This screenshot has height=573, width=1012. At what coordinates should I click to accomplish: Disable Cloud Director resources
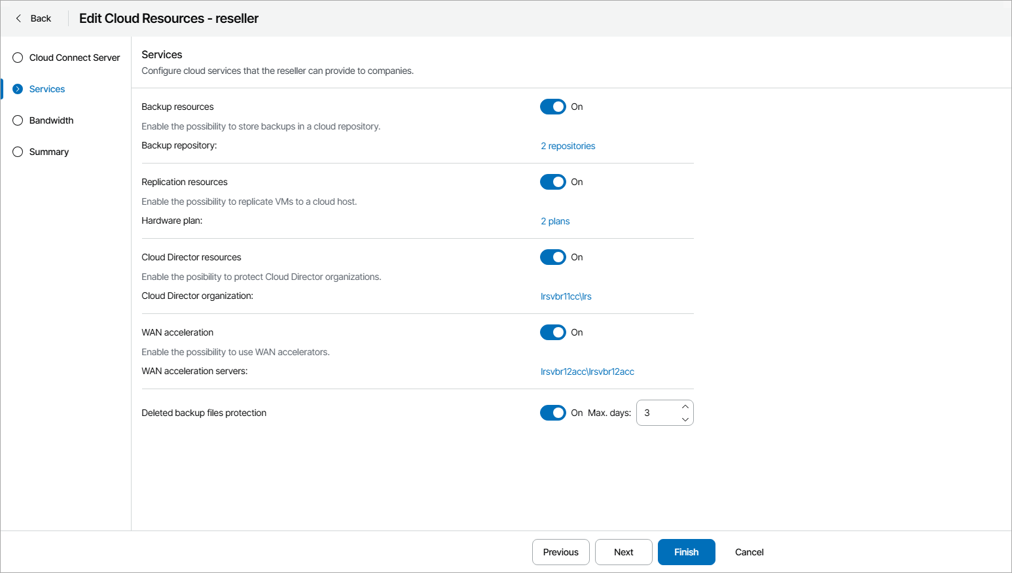click(552, 257)
